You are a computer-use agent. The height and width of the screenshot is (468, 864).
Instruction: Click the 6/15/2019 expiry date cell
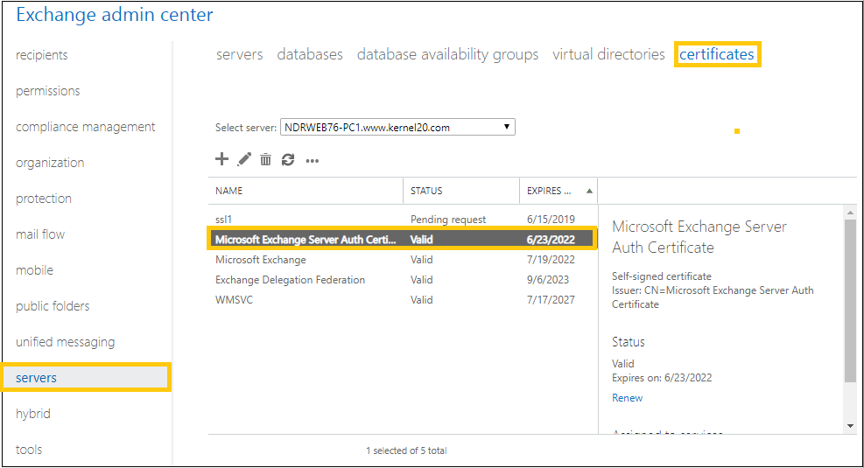551,220
